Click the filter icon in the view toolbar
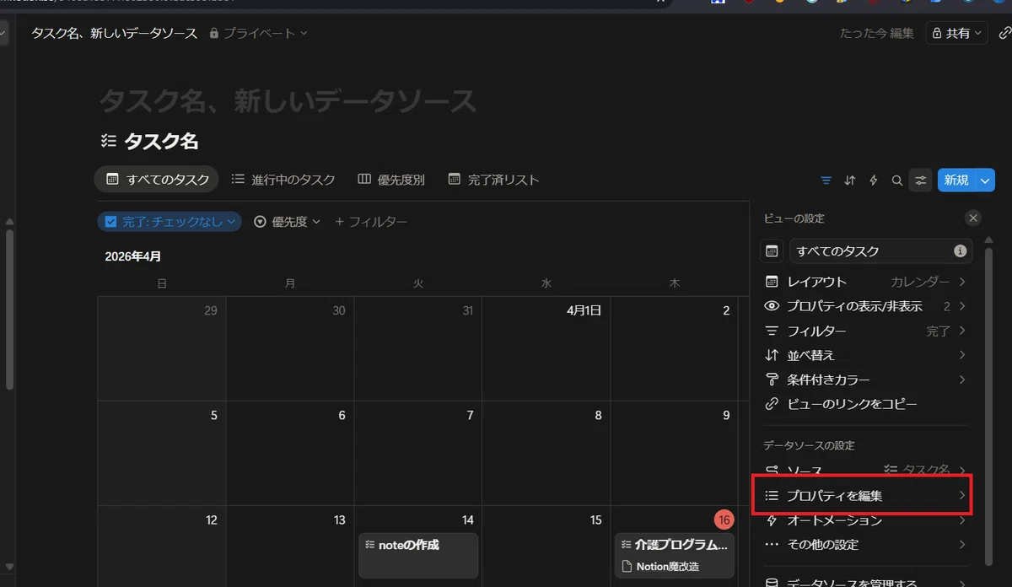 point(826,180)
